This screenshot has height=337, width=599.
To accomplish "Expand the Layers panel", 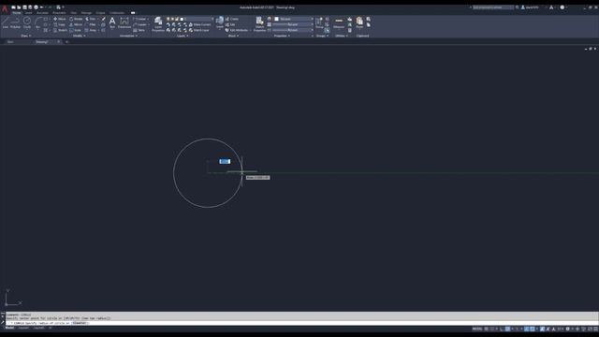I will coord(183,36).
